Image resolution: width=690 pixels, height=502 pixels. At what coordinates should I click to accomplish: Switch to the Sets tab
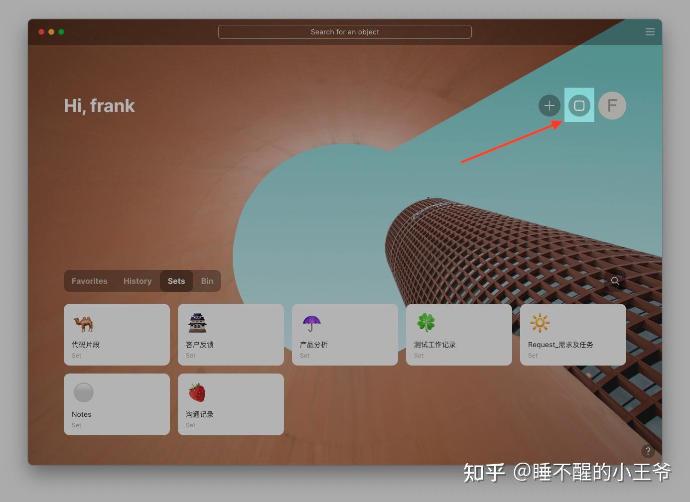tap(176, 281)
